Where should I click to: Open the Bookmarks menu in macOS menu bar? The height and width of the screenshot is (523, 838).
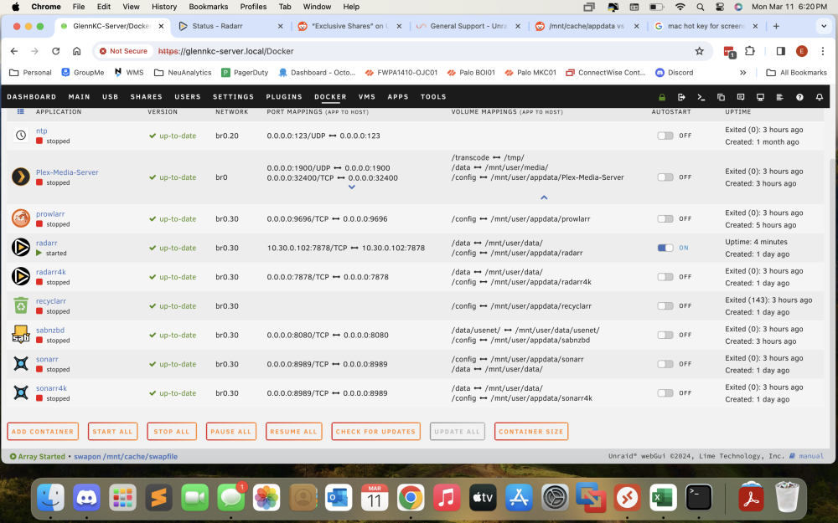point(209,7)
